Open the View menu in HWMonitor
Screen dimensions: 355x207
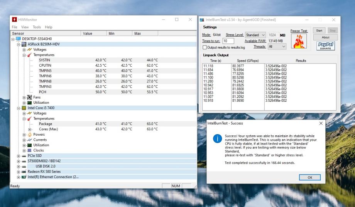pyautogui.click(x=25, y=27)
